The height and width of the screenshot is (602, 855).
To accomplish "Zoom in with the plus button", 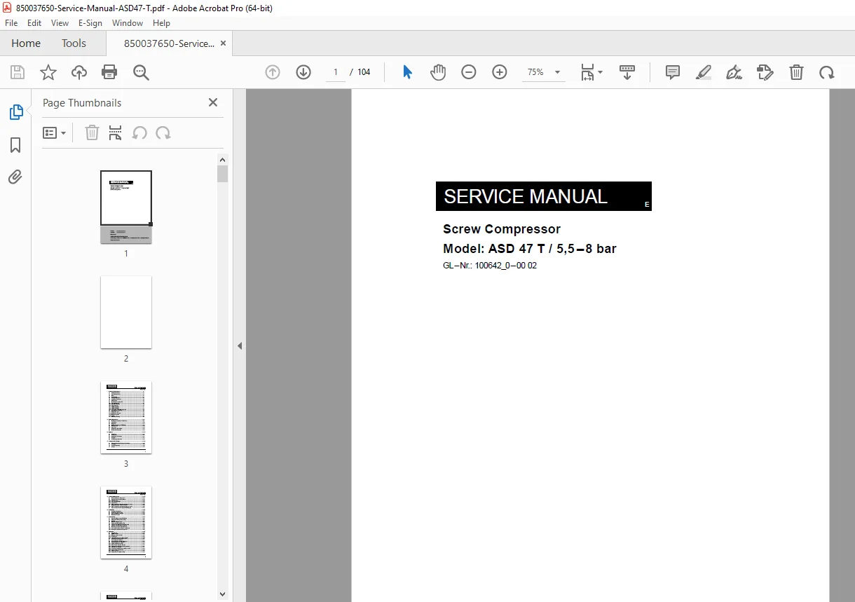I will tap(500, 72).
